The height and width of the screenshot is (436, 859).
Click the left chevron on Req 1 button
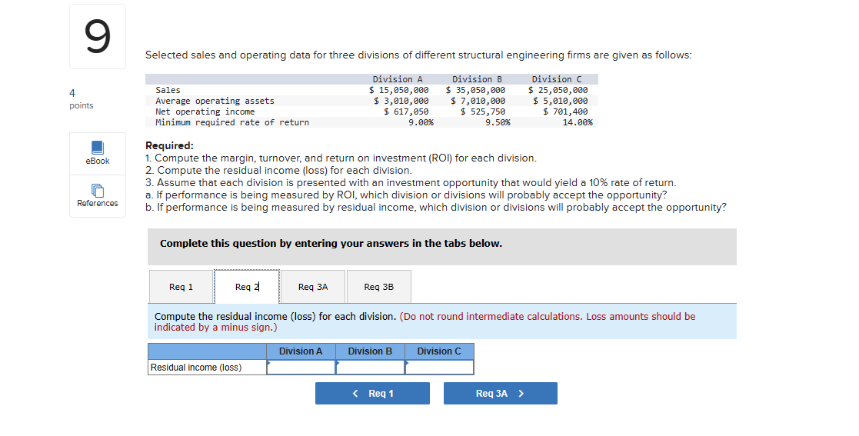pos(355,393)
